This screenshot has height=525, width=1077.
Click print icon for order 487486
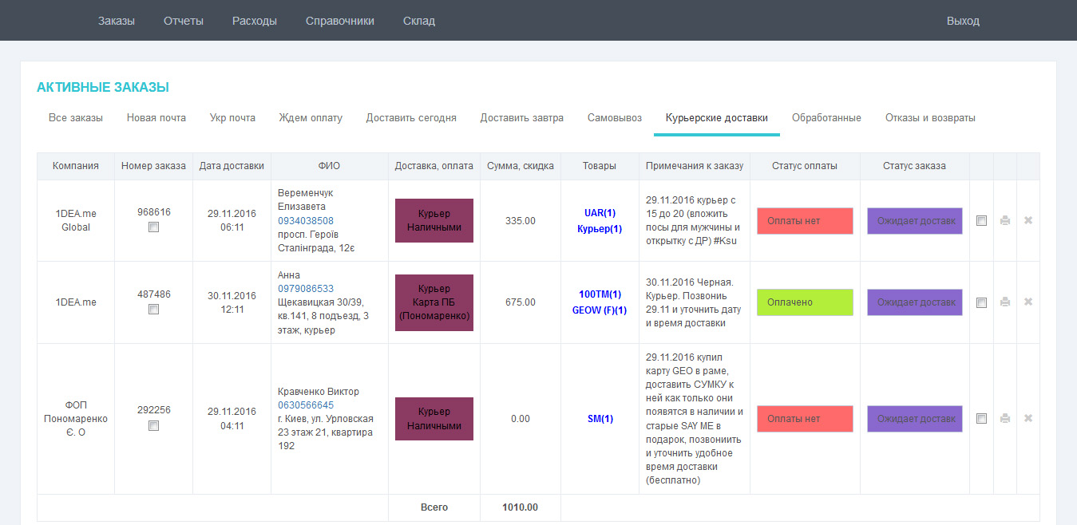(x=1005, y=302)
